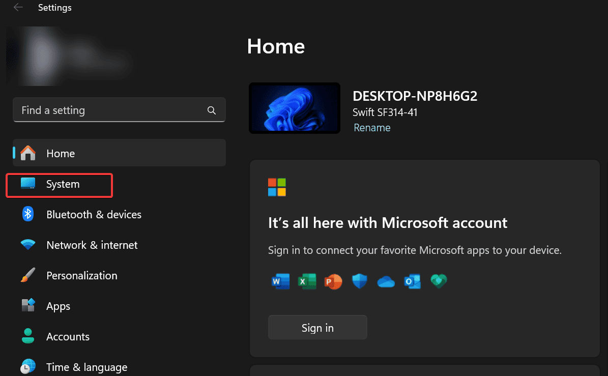Select the Family Safety heart icon

click(x=439, y=281)
